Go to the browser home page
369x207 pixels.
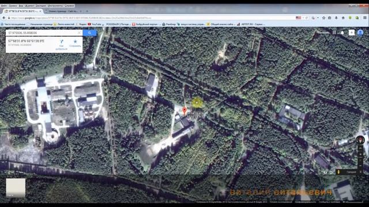tap(343, 18)
